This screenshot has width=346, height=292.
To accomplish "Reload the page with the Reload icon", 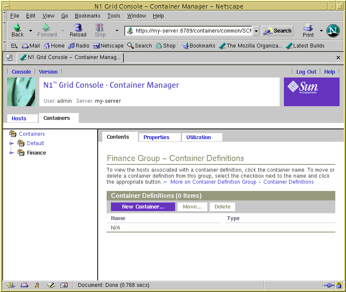I will pos(78,30).
